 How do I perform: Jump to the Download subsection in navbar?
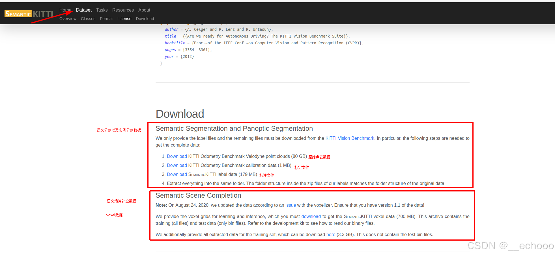coord(145,19)
